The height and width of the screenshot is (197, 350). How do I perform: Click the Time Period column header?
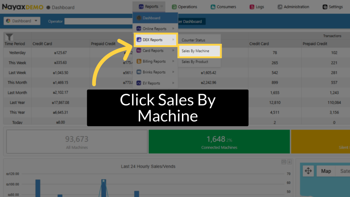(x=15, y=44)
